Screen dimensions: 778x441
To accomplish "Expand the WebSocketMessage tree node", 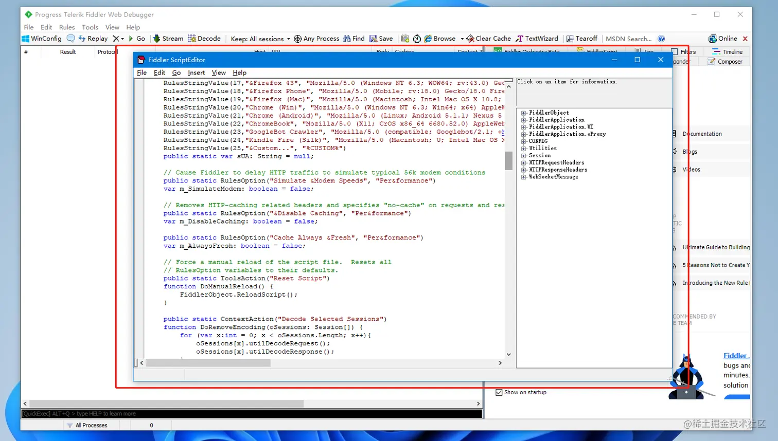I will point(523,177).
